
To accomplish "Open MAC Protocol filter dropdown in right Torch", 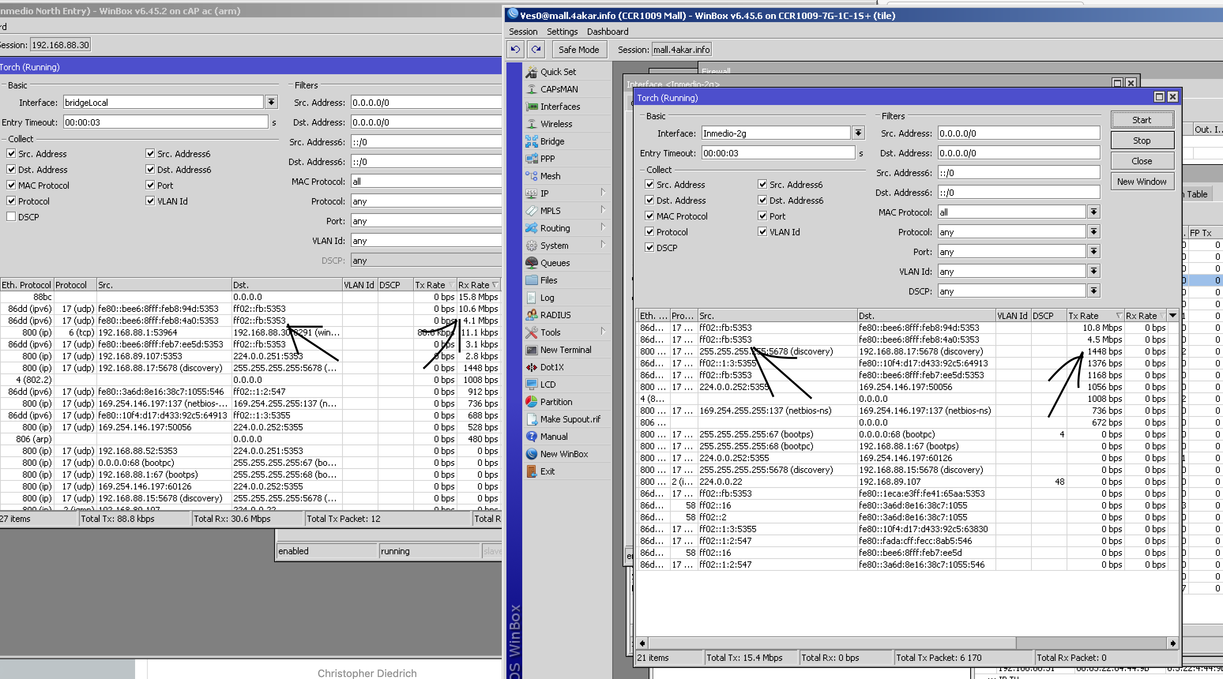I will click(x=1094, y=212).
